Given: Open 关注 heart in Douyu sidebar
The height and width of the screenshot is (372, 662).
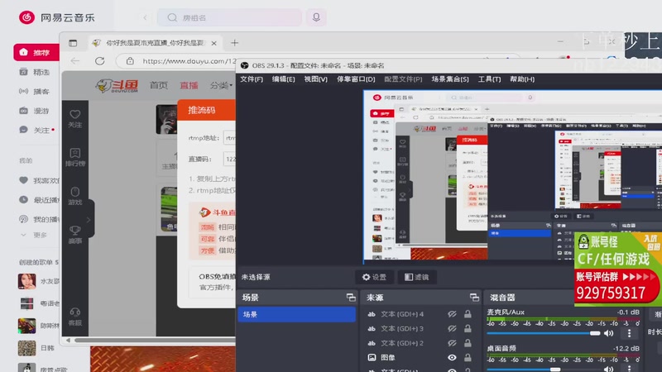Looking at the screenshot, I should 75,118.
